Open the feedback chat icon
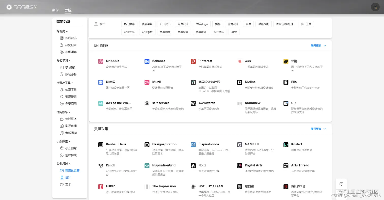This screenshot has height=200, width=384. (x=341, y=184)
